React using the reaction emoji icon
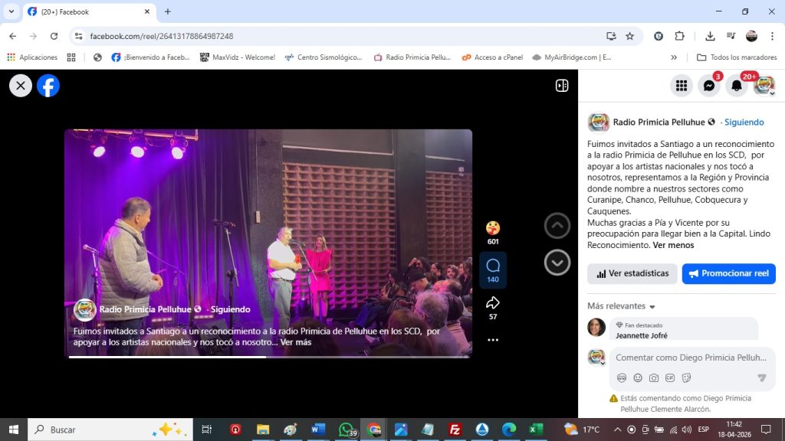Image resolution: width=785 pixels, height=441 pixels. pos(493,227)
